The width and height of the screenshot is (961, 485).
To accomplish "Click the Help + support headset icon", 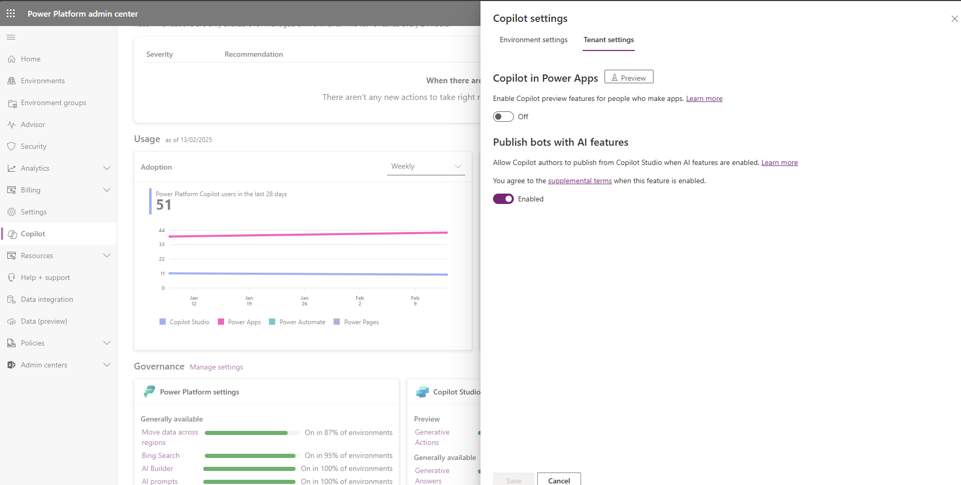I will pos(11,277).
